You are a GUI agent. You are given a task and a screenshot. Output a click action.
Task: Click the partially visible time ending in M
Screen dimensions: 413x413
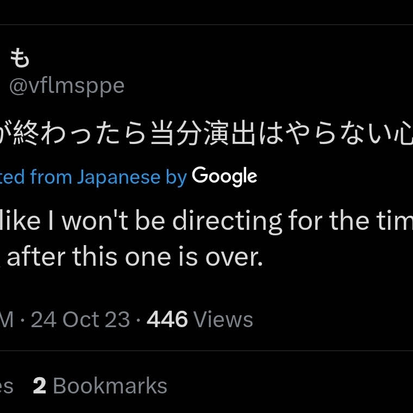tap(7, 320)
